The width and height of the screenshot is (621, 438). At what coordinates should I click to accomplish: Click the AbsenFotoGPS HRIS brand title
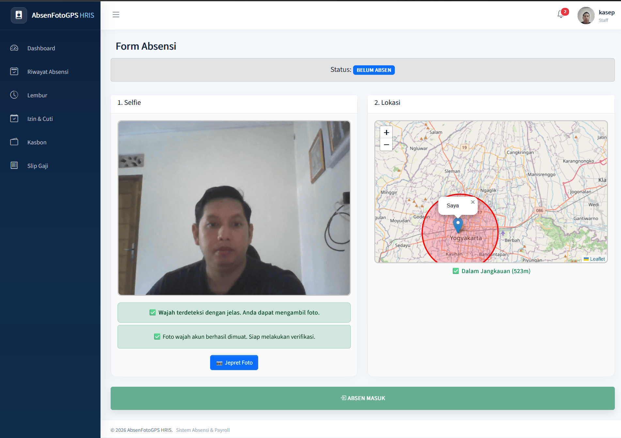tap(63, 15)
